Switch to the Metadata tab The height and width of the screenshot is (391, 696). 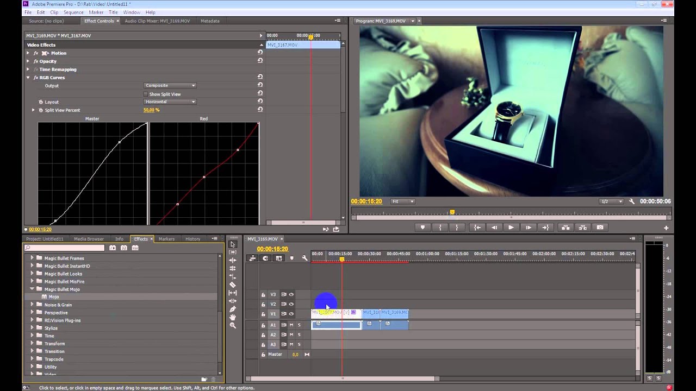tap(210, 21)
